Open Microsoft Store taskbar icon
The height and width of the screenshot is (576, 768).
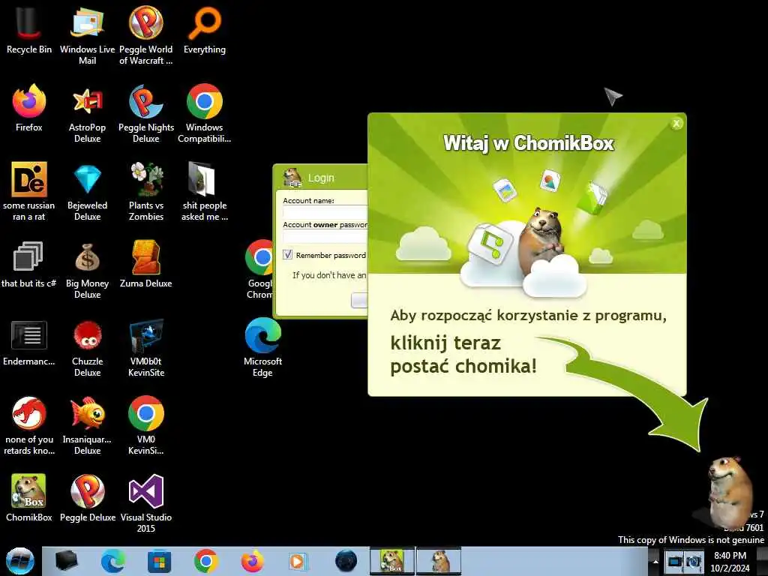159,562
